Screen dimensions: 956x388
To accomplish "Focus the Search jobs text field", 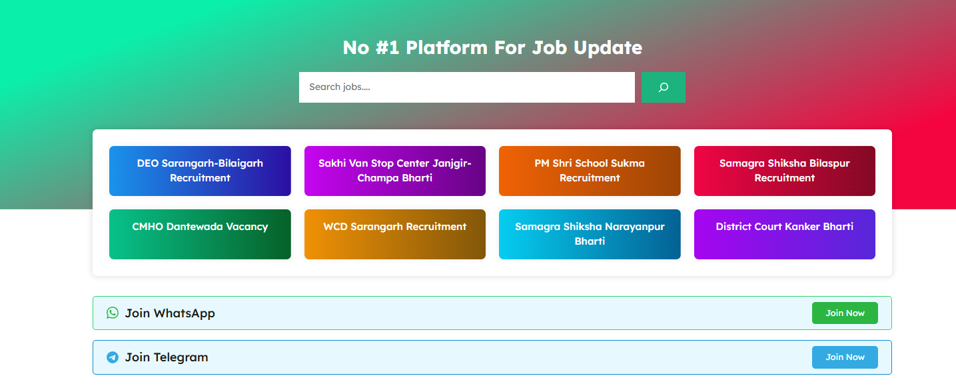I will click(466, 87).
